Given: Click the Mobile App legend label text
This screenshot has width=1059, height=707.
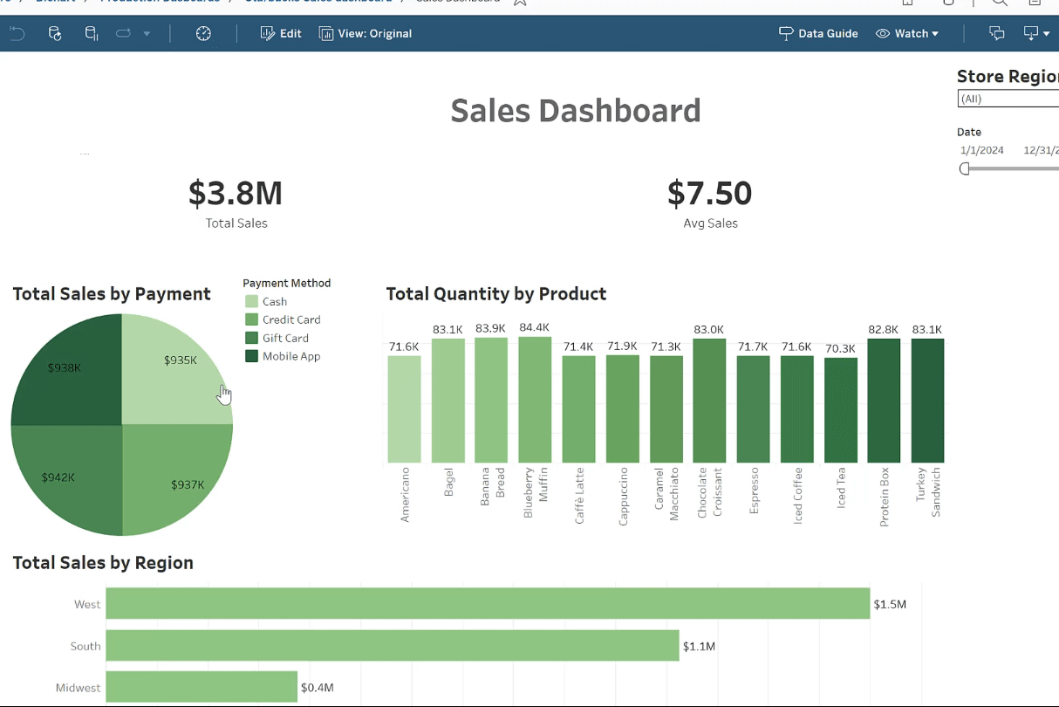Looking at the screenshot, I should tap(291, 356).
